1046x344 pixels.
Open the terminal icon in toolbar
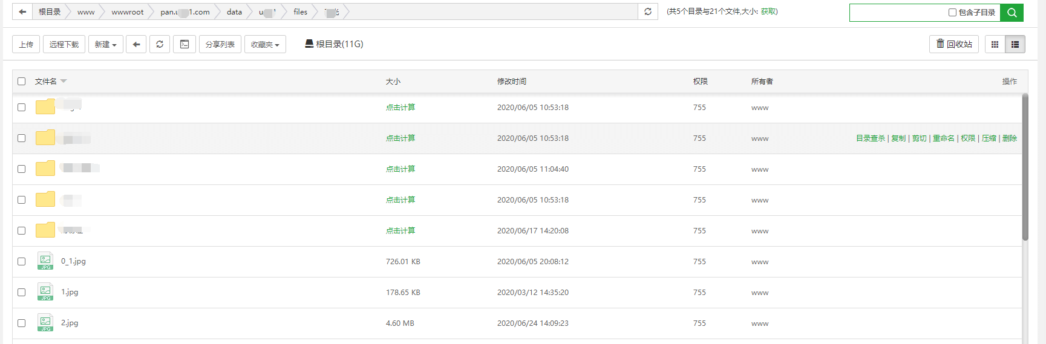[x=185, y=44]
